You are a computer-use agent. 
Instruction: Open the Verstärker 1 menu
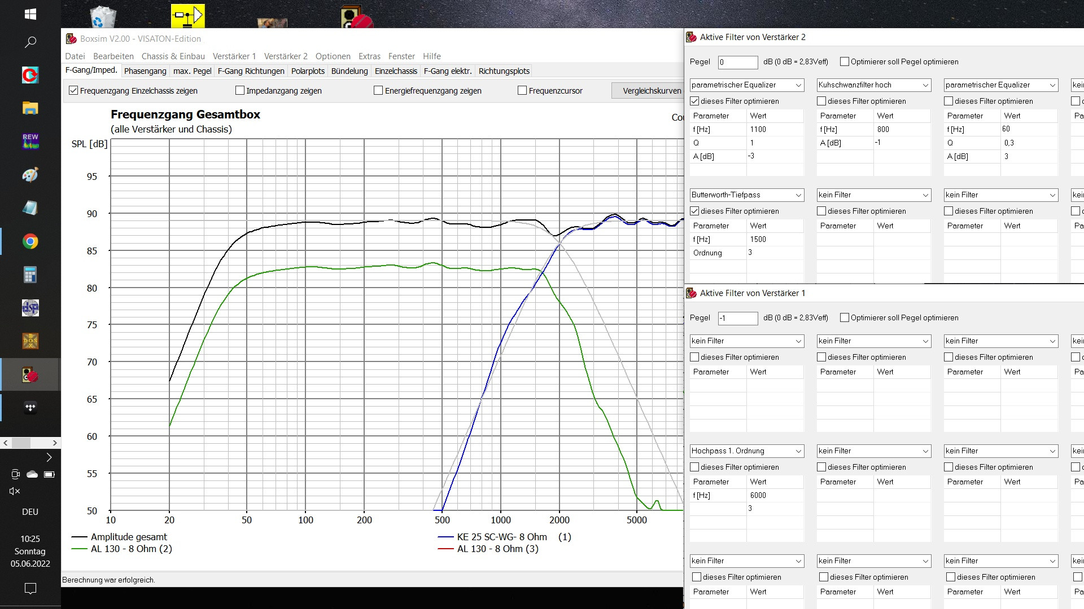tap(234, 56)
